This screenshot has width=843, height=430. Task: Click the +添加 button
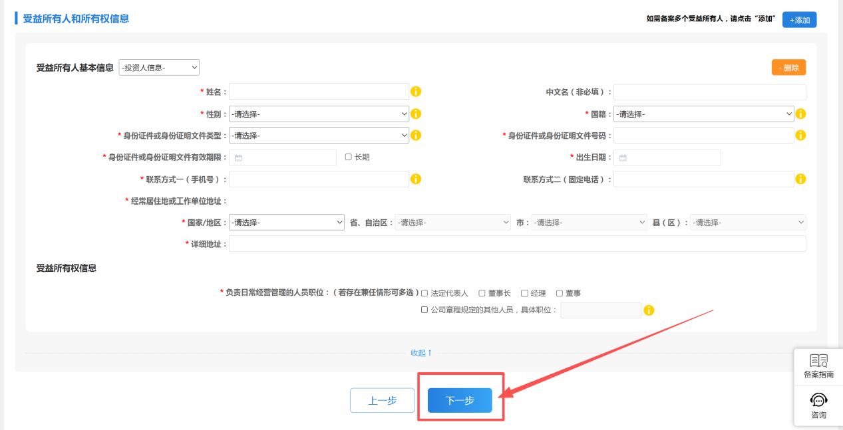799,20
